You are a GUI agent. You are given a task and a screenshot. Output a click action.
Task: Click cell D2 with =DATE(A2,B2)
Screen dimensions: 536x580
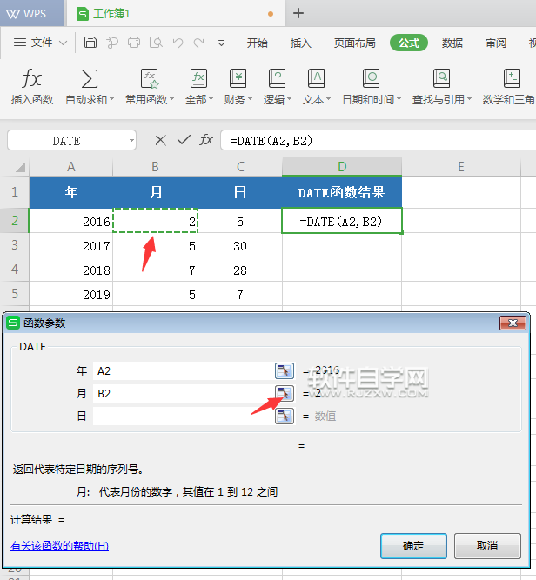[342, 221]
